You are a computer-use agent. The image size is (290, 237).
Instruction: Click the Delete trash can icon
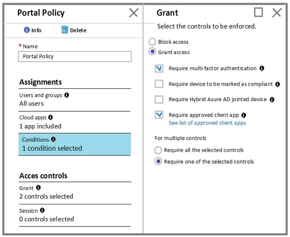pyautogui.click(x=64, y=30)
